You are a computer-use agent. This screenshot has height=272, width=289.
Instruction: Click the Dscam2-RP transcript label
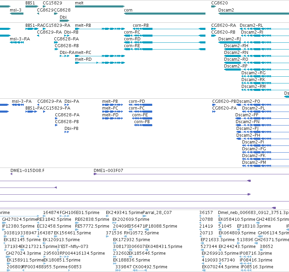point(236,66)
